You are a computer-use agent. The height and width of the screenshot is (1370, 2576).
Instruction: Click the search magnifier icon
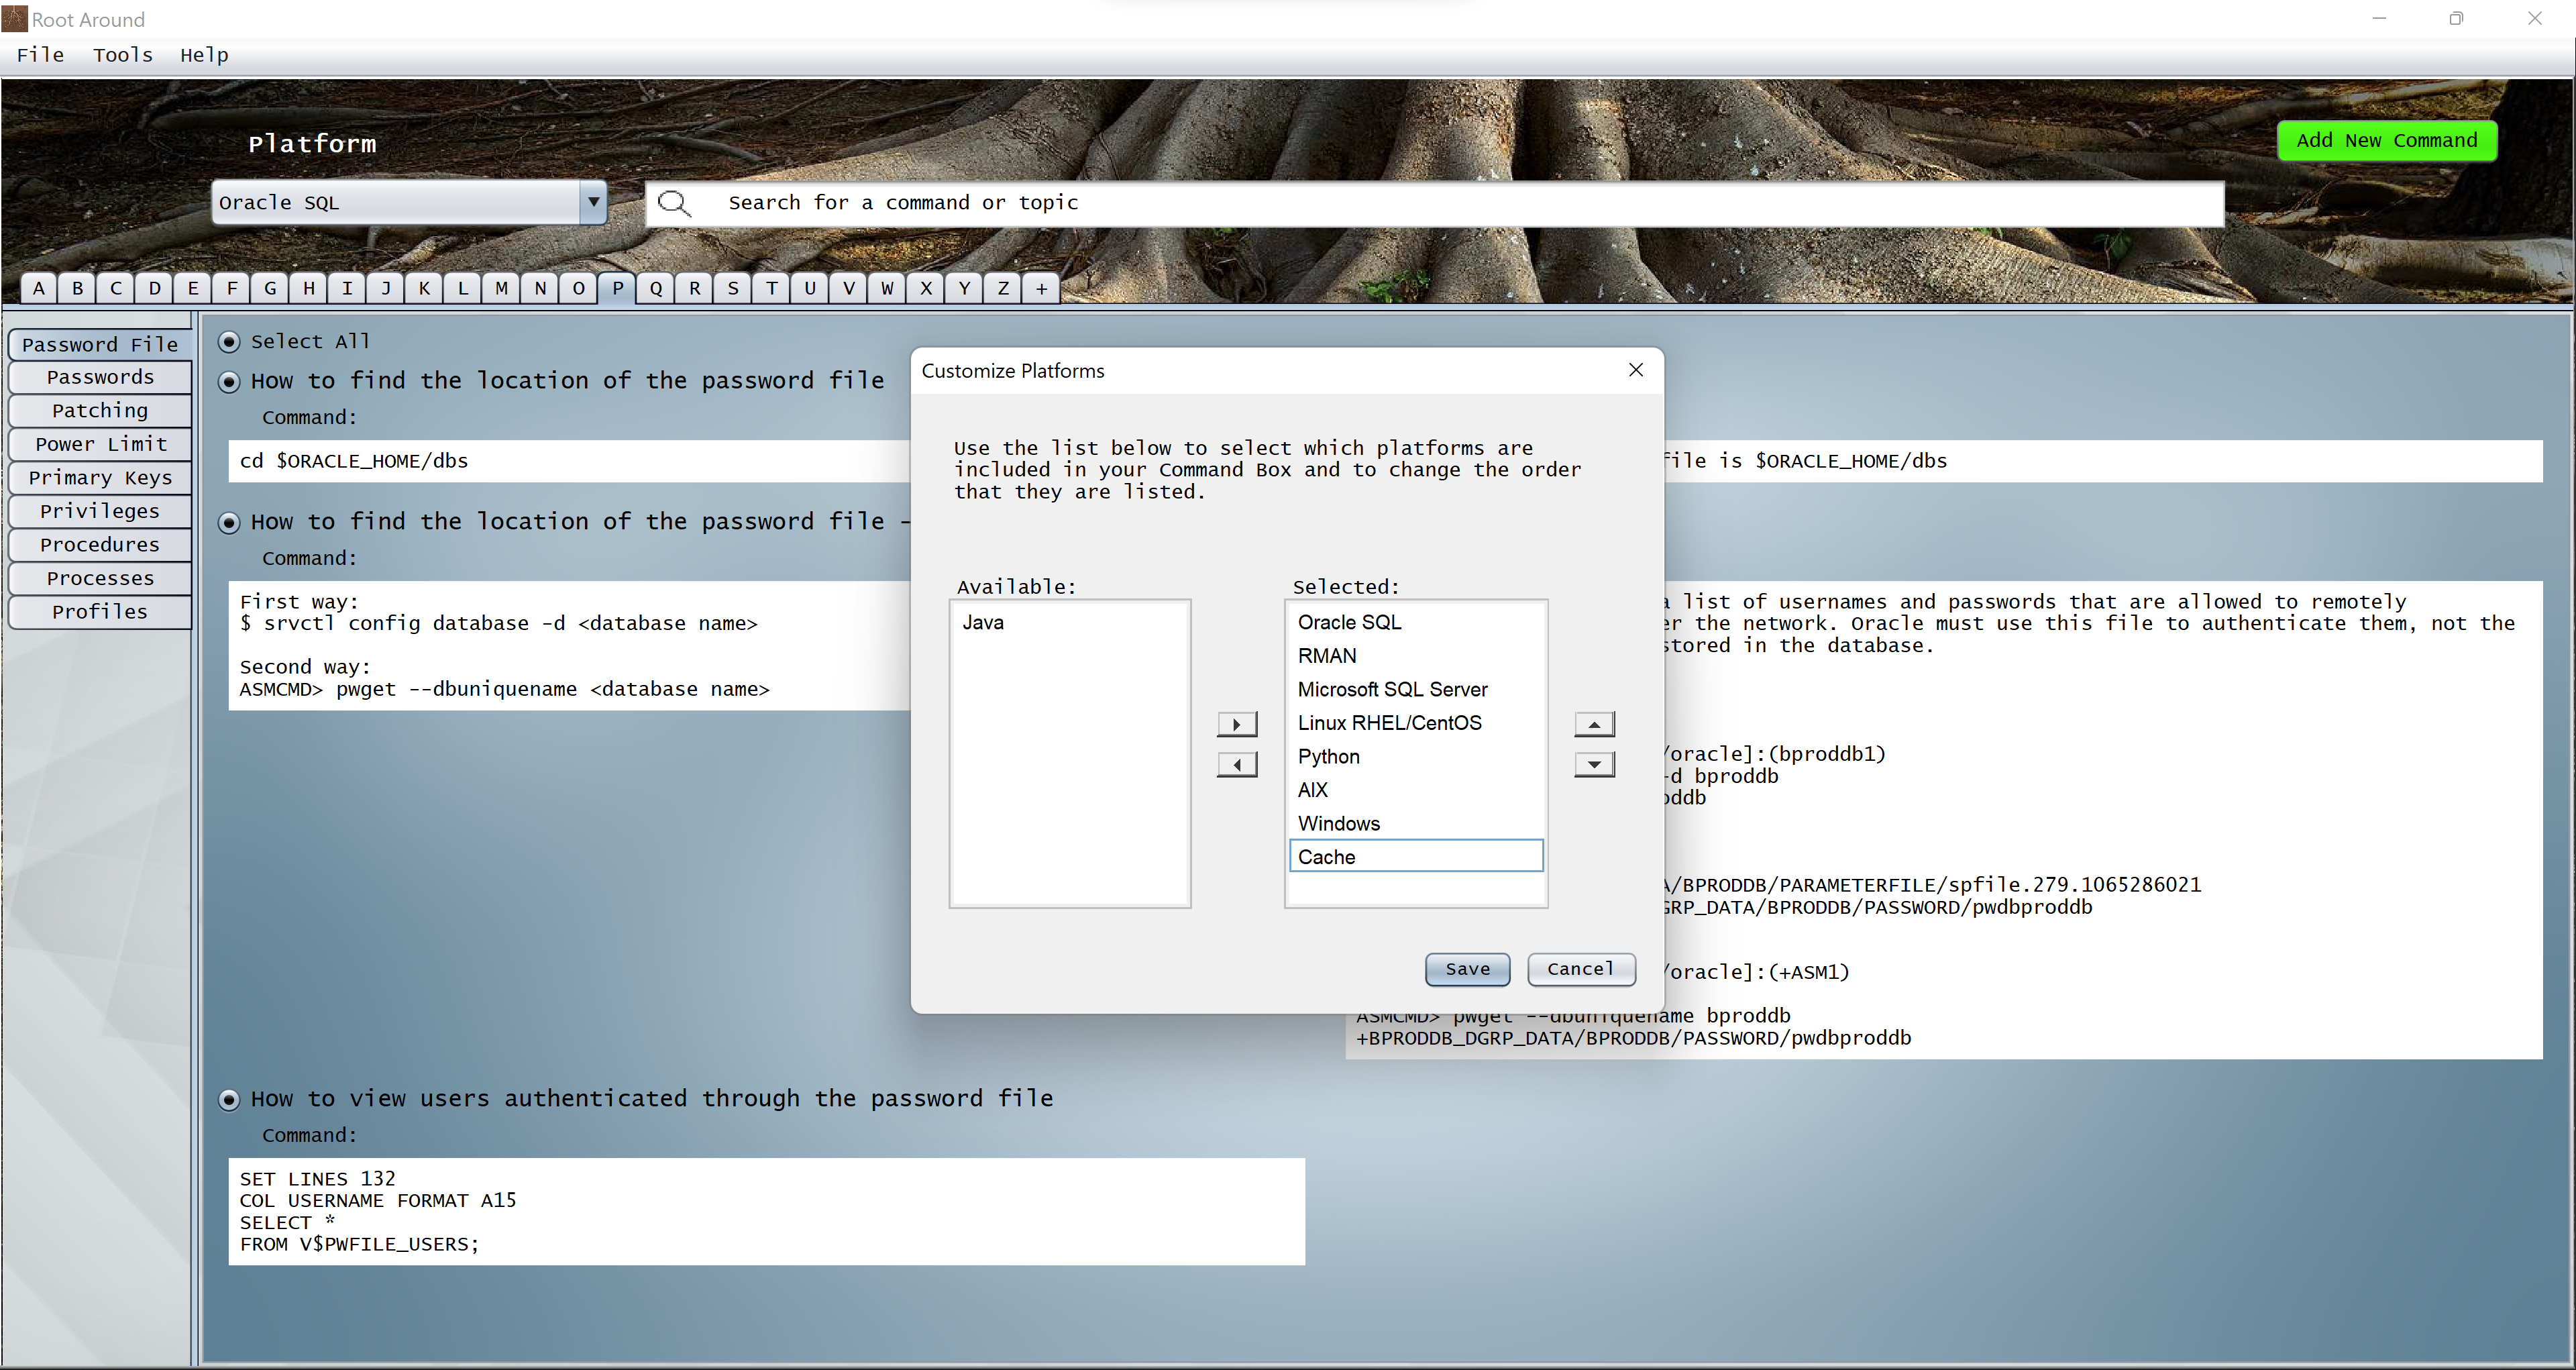(x=675, y=204)
